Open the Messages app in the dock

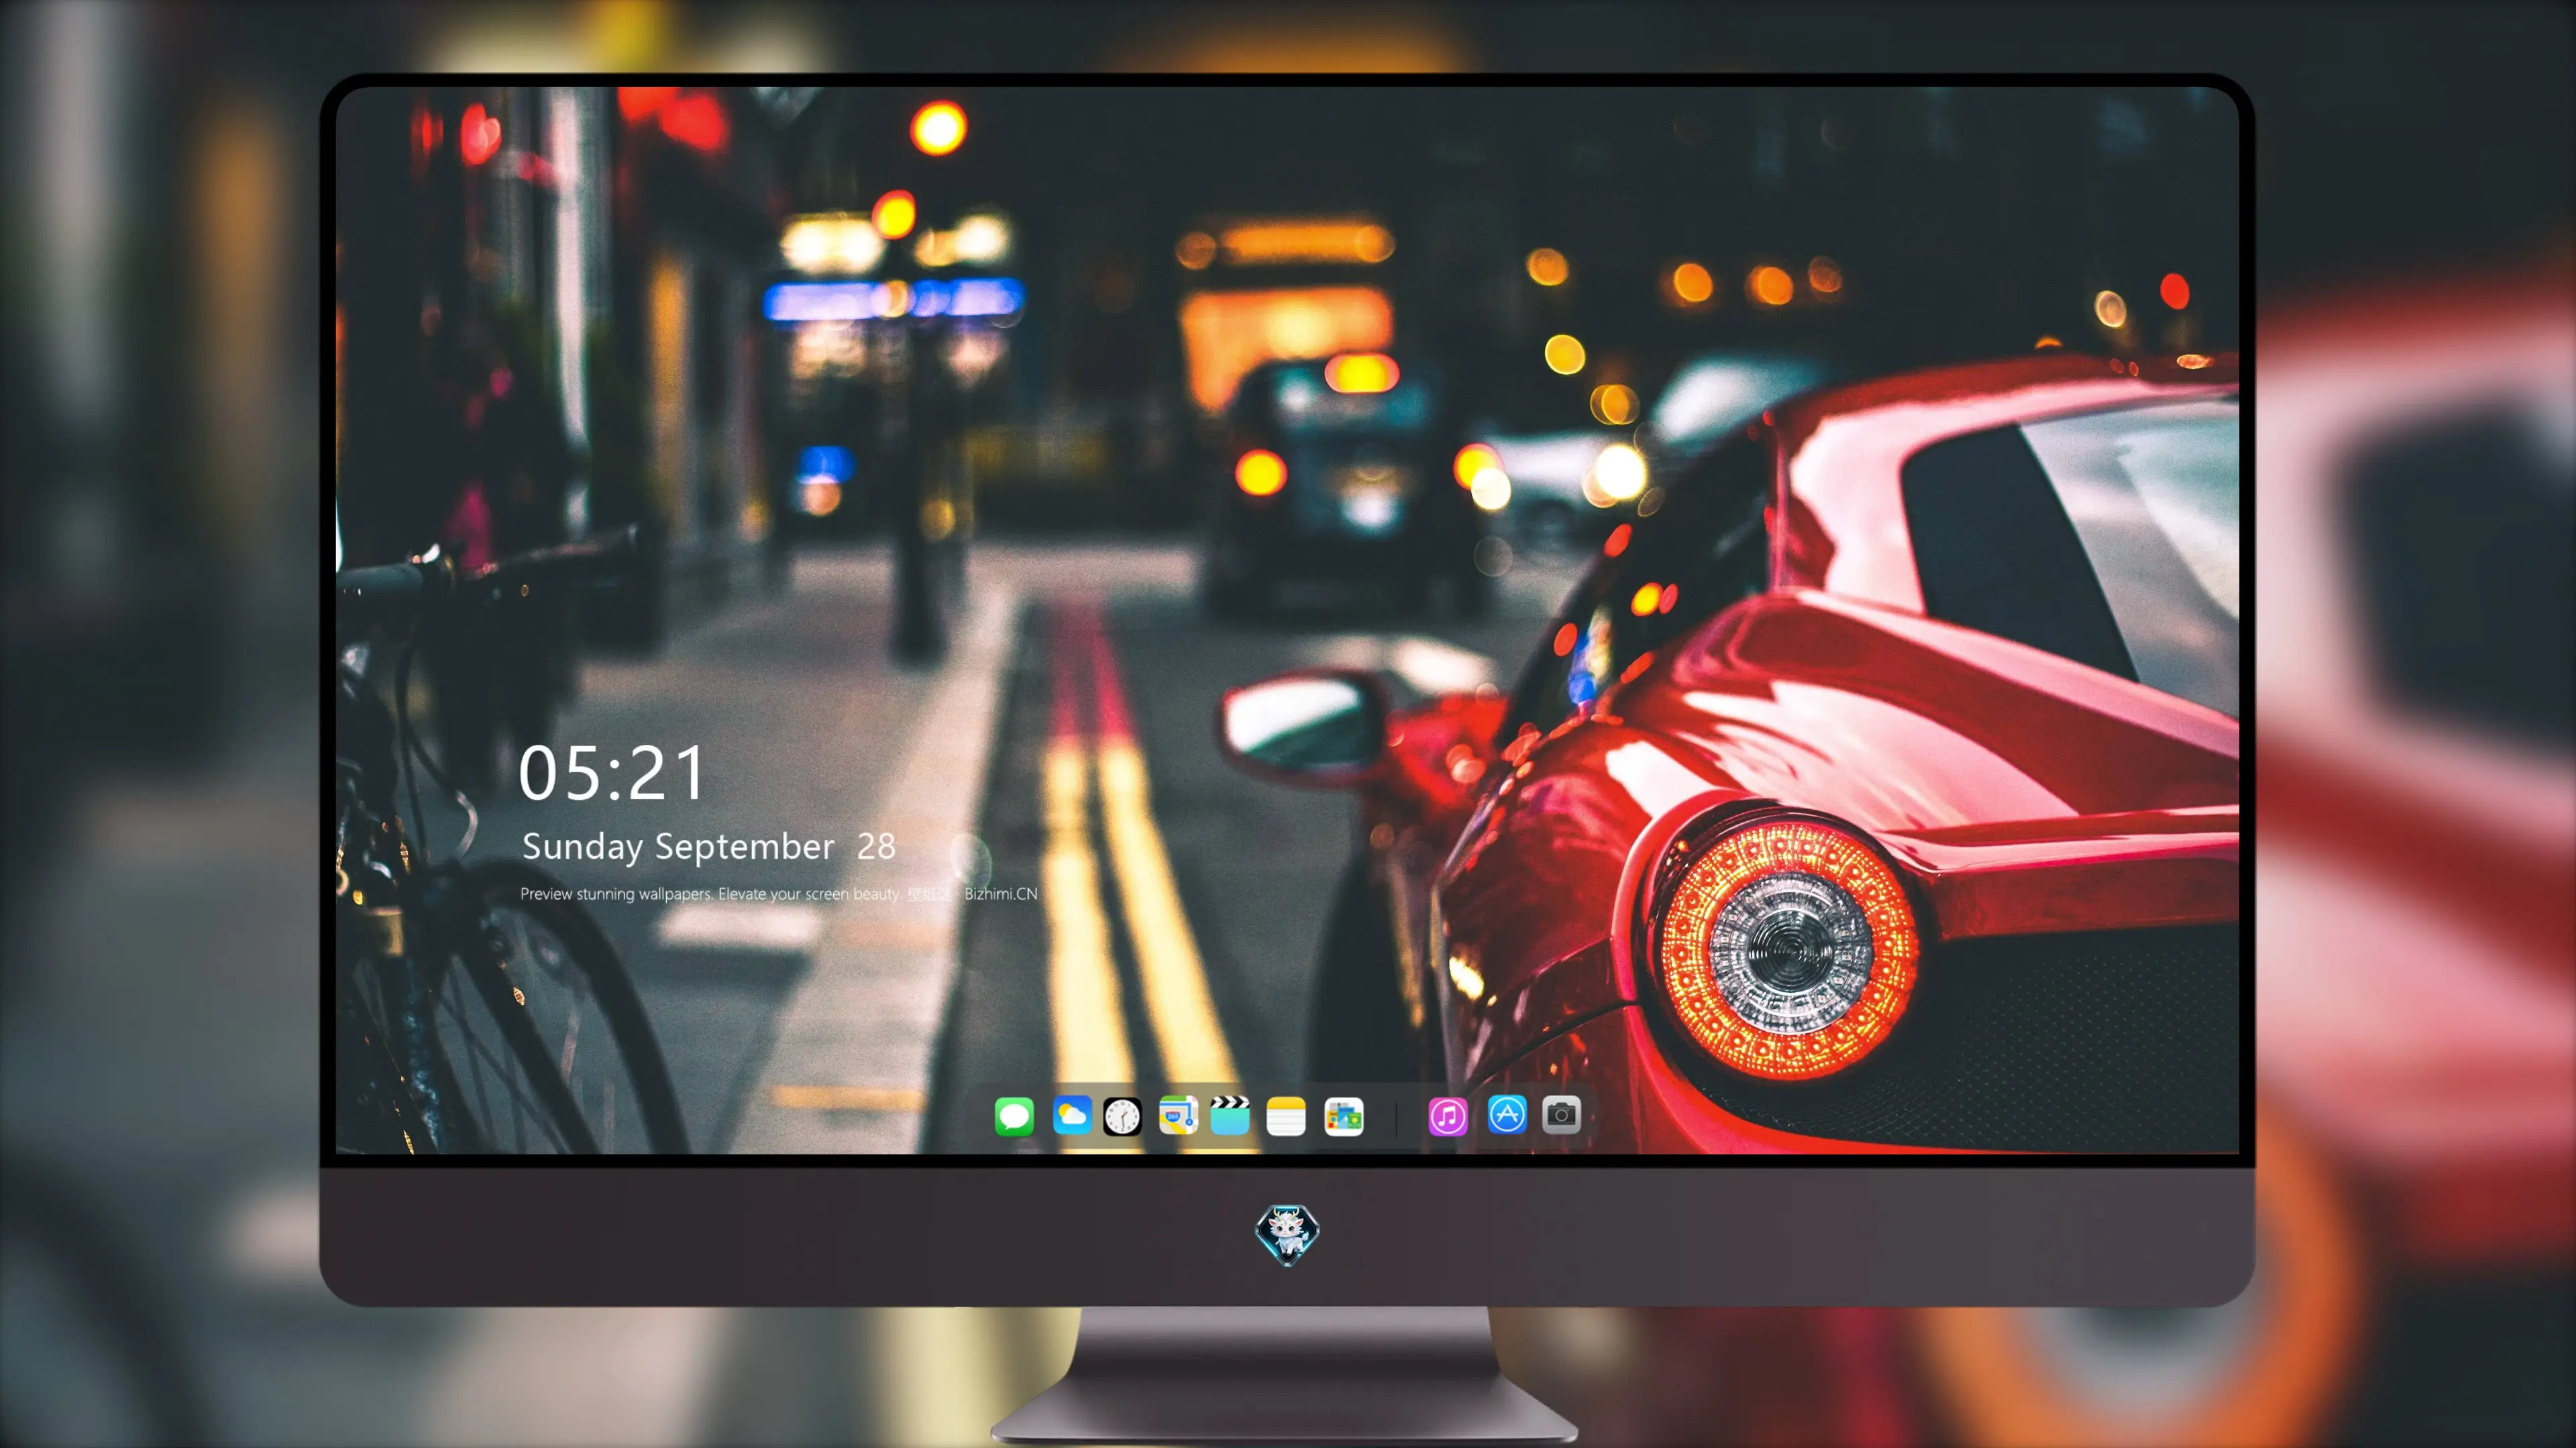tap(1014, 1116)
